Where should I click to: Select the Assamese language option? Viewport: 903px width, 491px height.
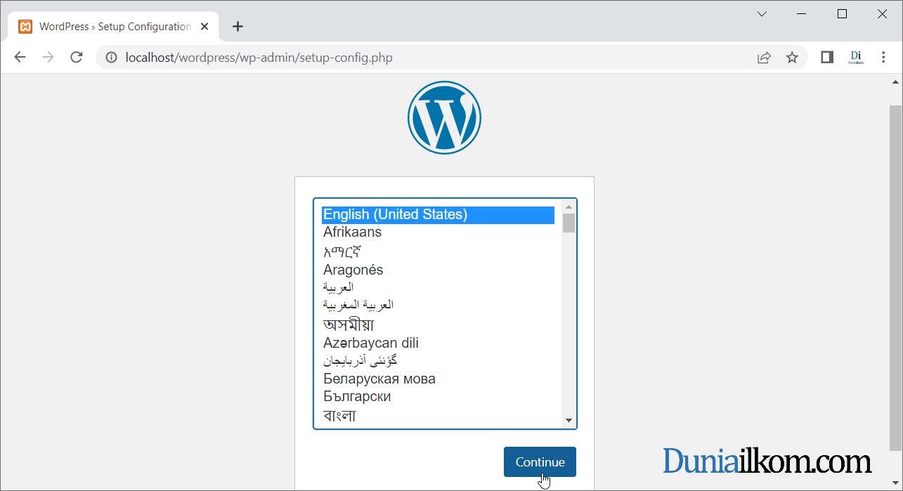(438, 325)
